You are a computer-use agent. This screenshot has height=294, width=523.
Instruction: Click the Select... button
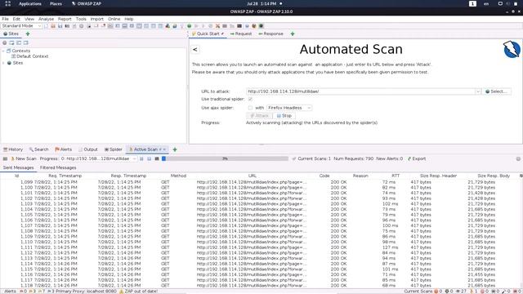coord(496,91)
